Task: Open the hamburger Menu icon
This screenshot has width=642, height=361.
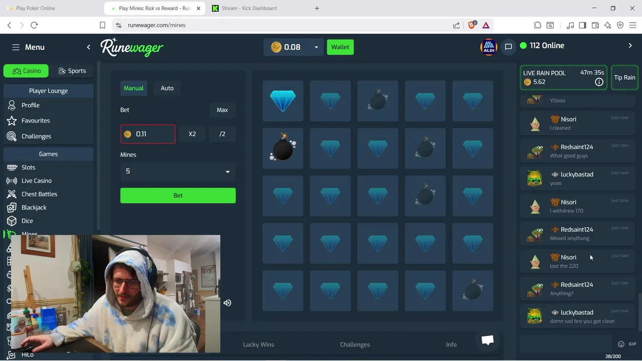Action: point(16,47)
